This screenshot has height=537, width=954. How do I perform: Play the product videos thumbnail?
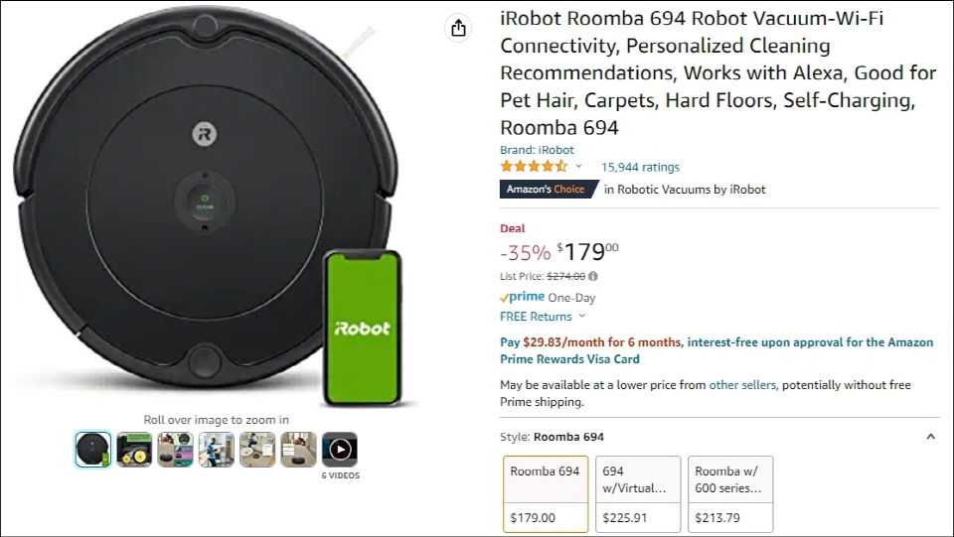click(x=340, y=450)
